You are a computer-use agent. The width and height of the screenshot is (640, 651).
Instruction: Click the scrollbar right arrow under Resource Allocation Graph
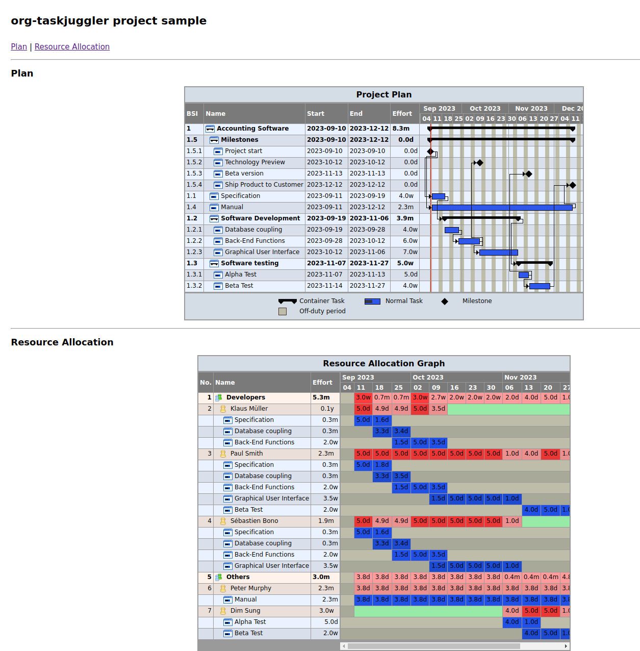(x=566, y=646)
